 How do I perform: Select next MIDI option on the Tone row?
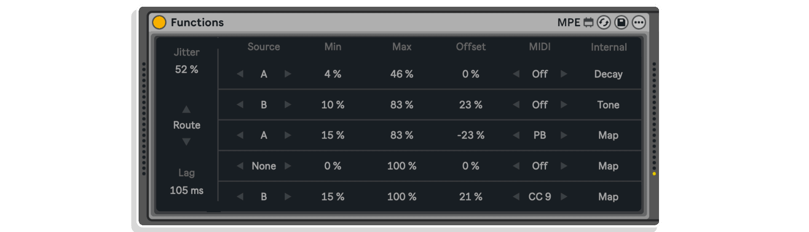[x=564, y=104]
